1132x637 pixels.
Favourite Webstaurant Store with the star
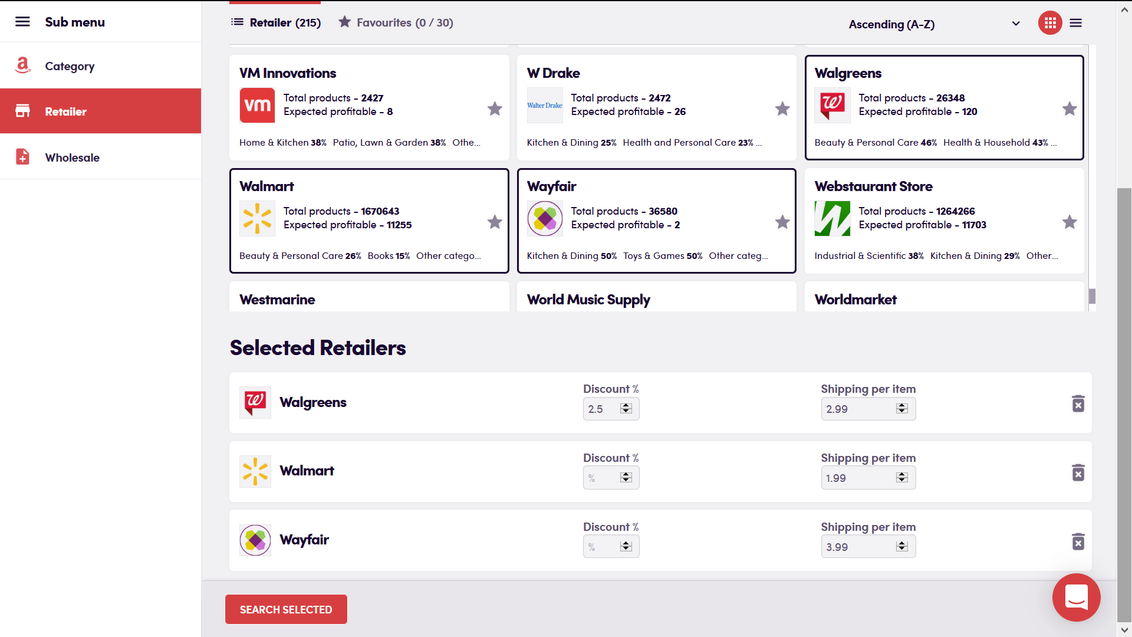click(1070, 222)
